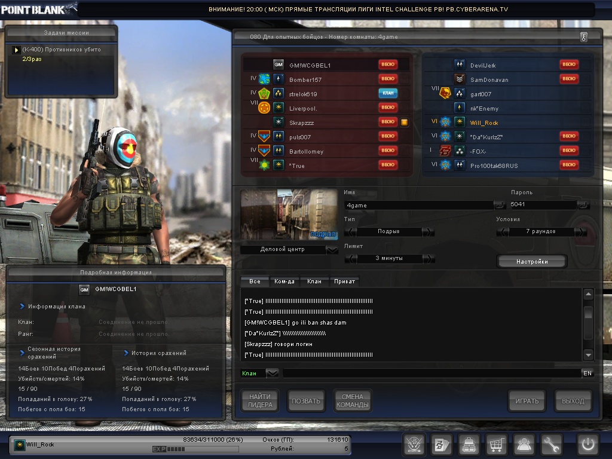The image size is (612, 459).
Task: Click left arrow of 7 раундов selector
Action: point(503,232)
